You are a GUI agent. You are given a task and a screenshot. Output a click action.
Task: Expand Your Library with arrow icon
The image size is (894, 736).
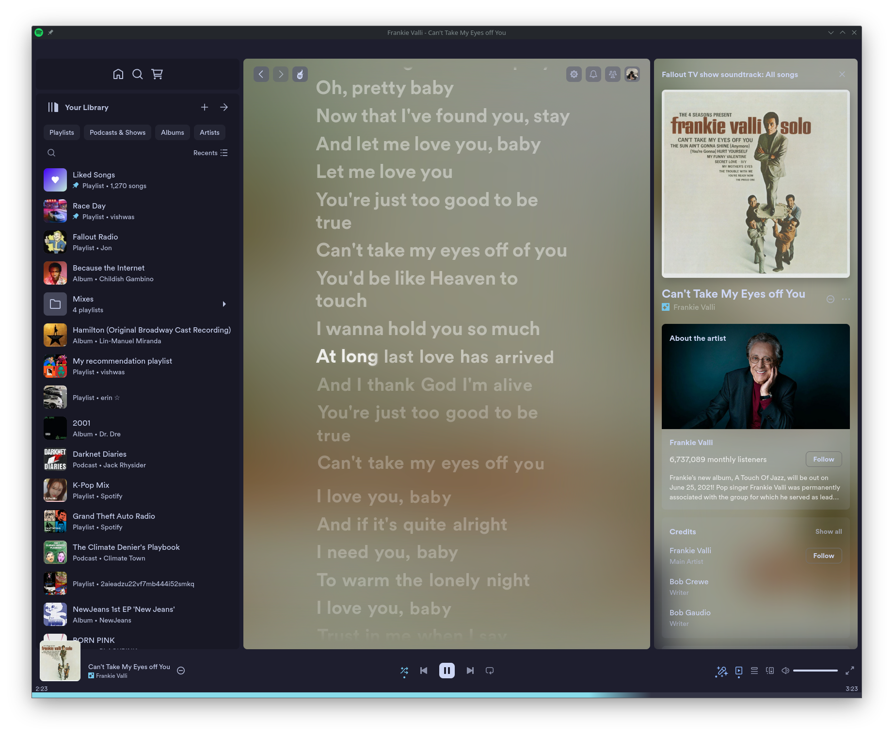[224, 107]
